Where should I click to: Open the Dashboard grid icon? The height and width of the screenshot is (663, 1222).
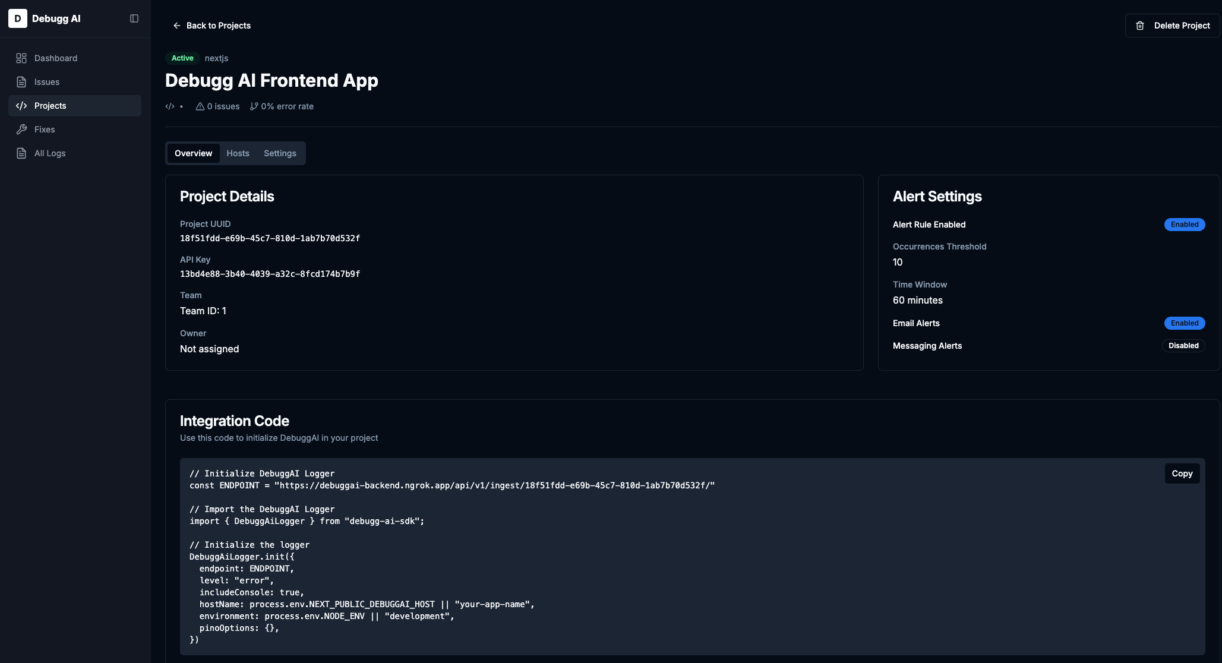[21, 58]
